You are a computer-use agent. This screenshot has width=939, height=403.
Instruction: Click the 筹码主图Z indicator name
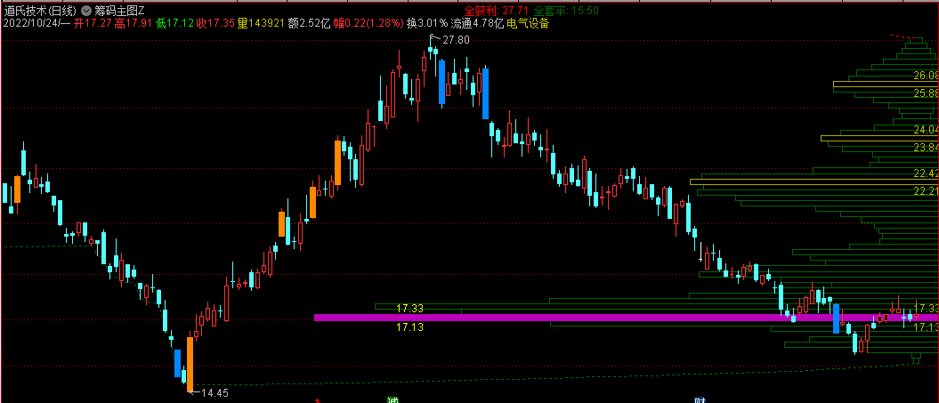119,10
